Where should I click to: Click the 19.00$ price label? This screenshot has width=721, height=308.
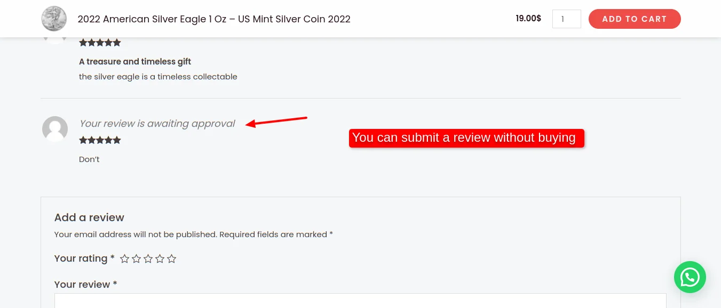click(x=528, y=18)
